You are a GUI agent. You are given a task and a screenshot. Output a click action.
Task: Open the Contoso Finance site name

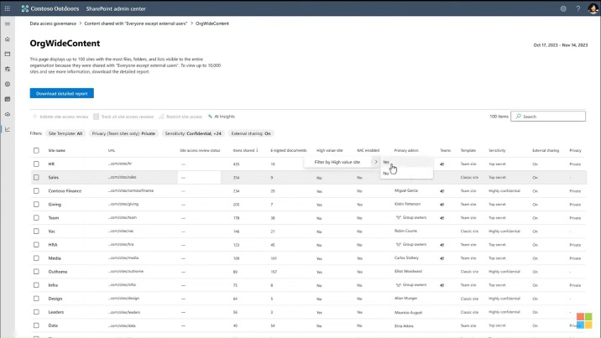pyautogui.click(x=65, y=190)
